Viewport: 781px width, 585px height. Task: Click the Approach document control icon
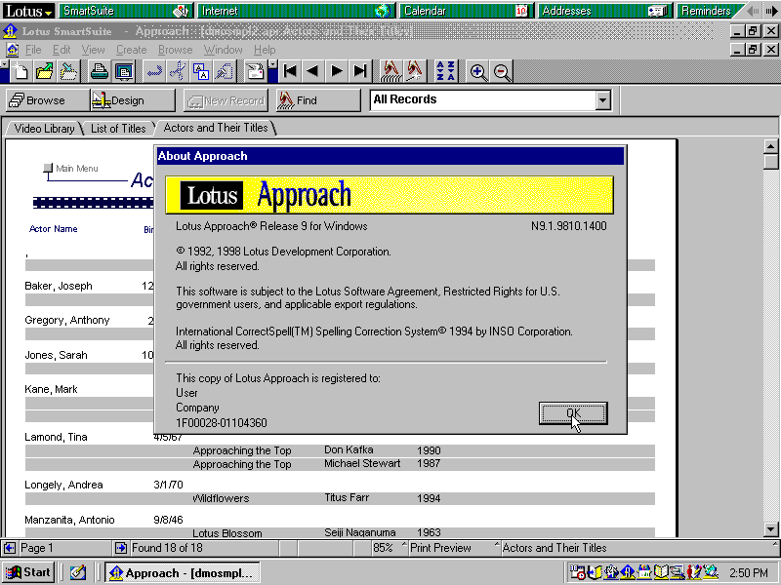(x=12, y=50)
